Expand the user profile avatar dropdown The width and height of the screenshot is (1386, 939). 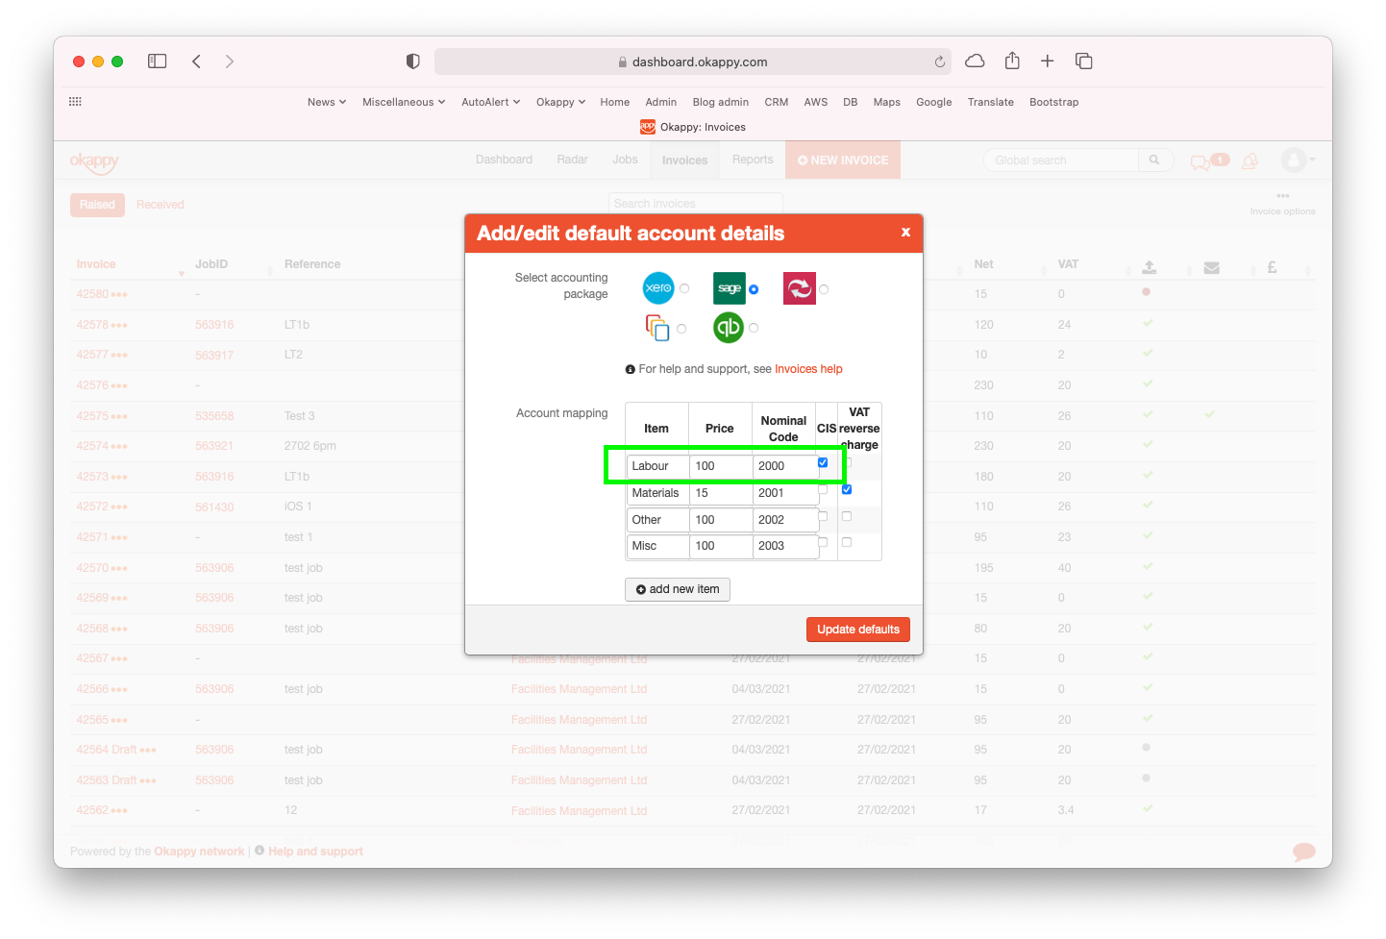click(1295, 161)
